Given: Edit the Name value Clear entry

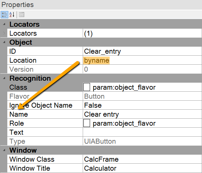Looking at the screenshot, I should (x=101, y=114).
